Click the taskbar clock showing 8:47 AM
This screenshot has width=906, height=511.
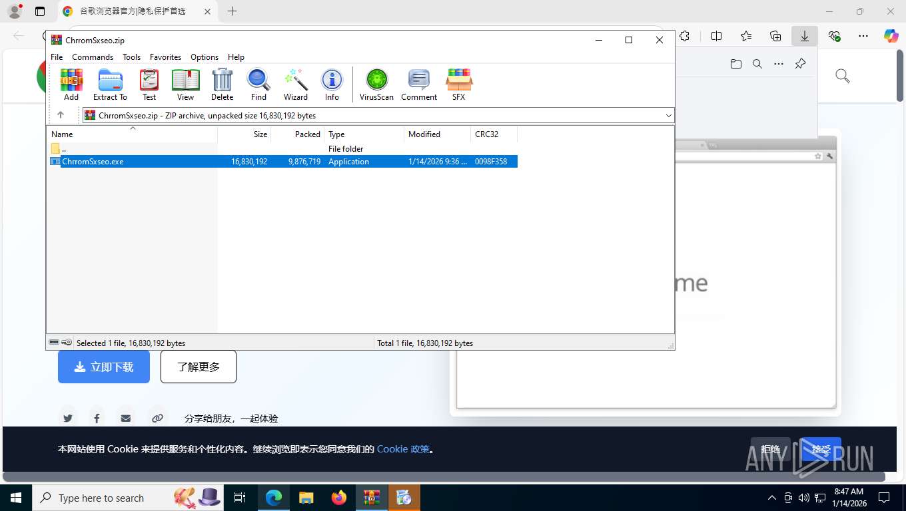[x=849, y=498]
